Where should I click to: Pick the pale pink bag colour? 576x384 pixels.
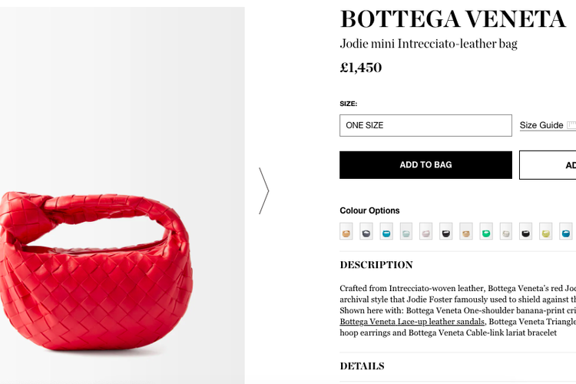pyautogui.click(x=426, y=231)
